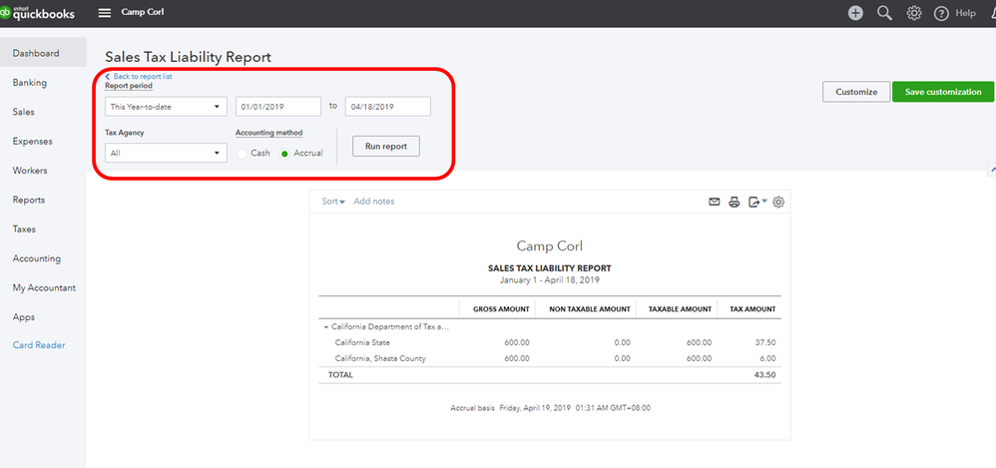Click the QuickBooks logo
Image resolution: width=996 pixels, height=468 pixels.
click(x=38, y=13)
